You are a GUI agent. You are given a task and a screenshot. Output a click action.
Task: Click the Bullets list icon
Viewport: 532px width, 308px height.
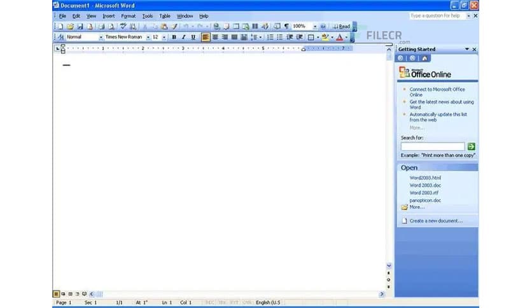[x=280, y=38]
